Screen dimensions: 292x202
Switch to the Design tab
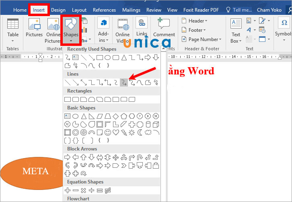pyautogui.click(x=58, y=10)
